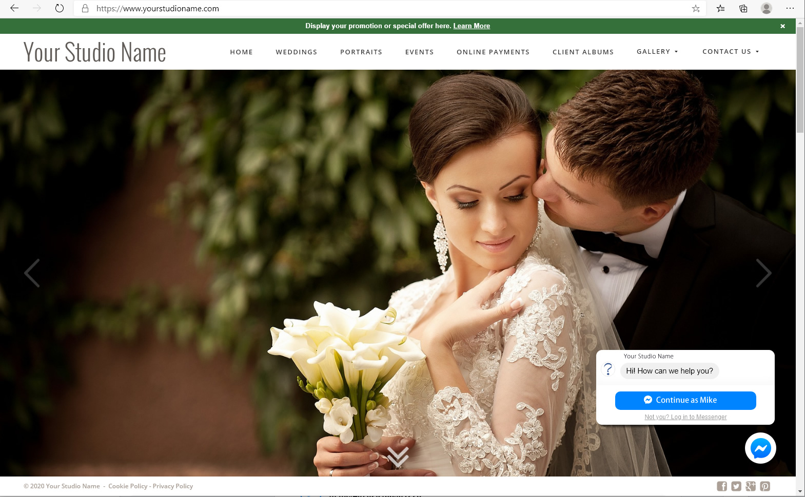Viewport: 805px width, 497px height.
Task: Click the Learn More promotion link
Action: pos(472,26)
